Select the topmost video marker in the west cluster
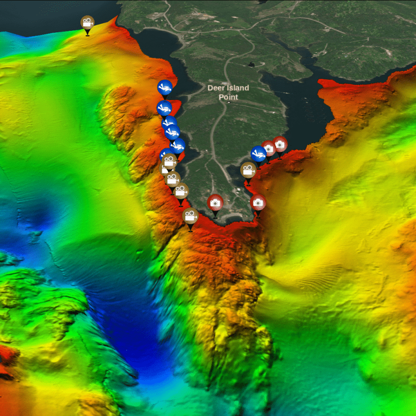This screenshot has width=416, height=416. click(x=169, y=161)
